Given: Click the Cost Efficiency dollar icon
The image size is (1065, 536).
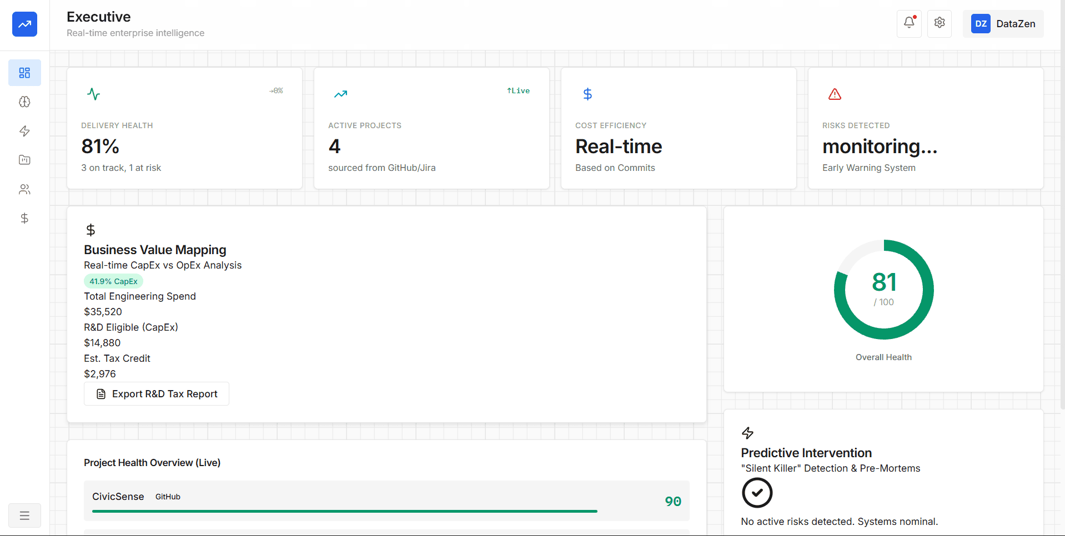Looking at the screenshot, I should point(587,94).
